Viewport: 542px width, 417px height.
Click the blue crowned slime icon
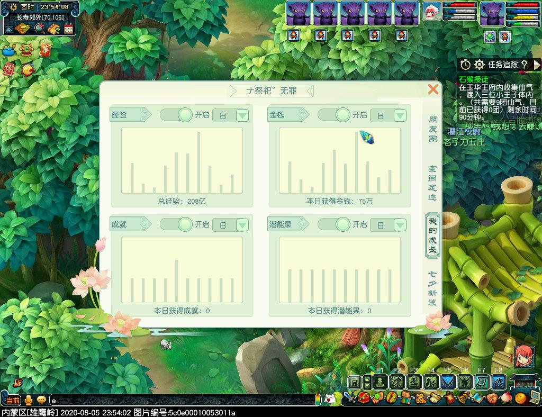point(8,51)
